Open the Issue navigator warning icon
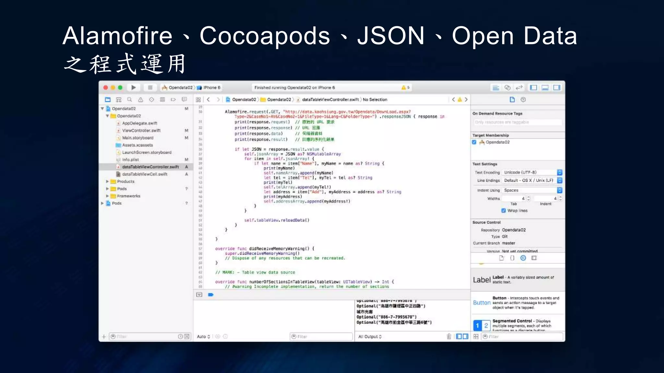This screenshot has width=664, height=373. pos(140,99)
